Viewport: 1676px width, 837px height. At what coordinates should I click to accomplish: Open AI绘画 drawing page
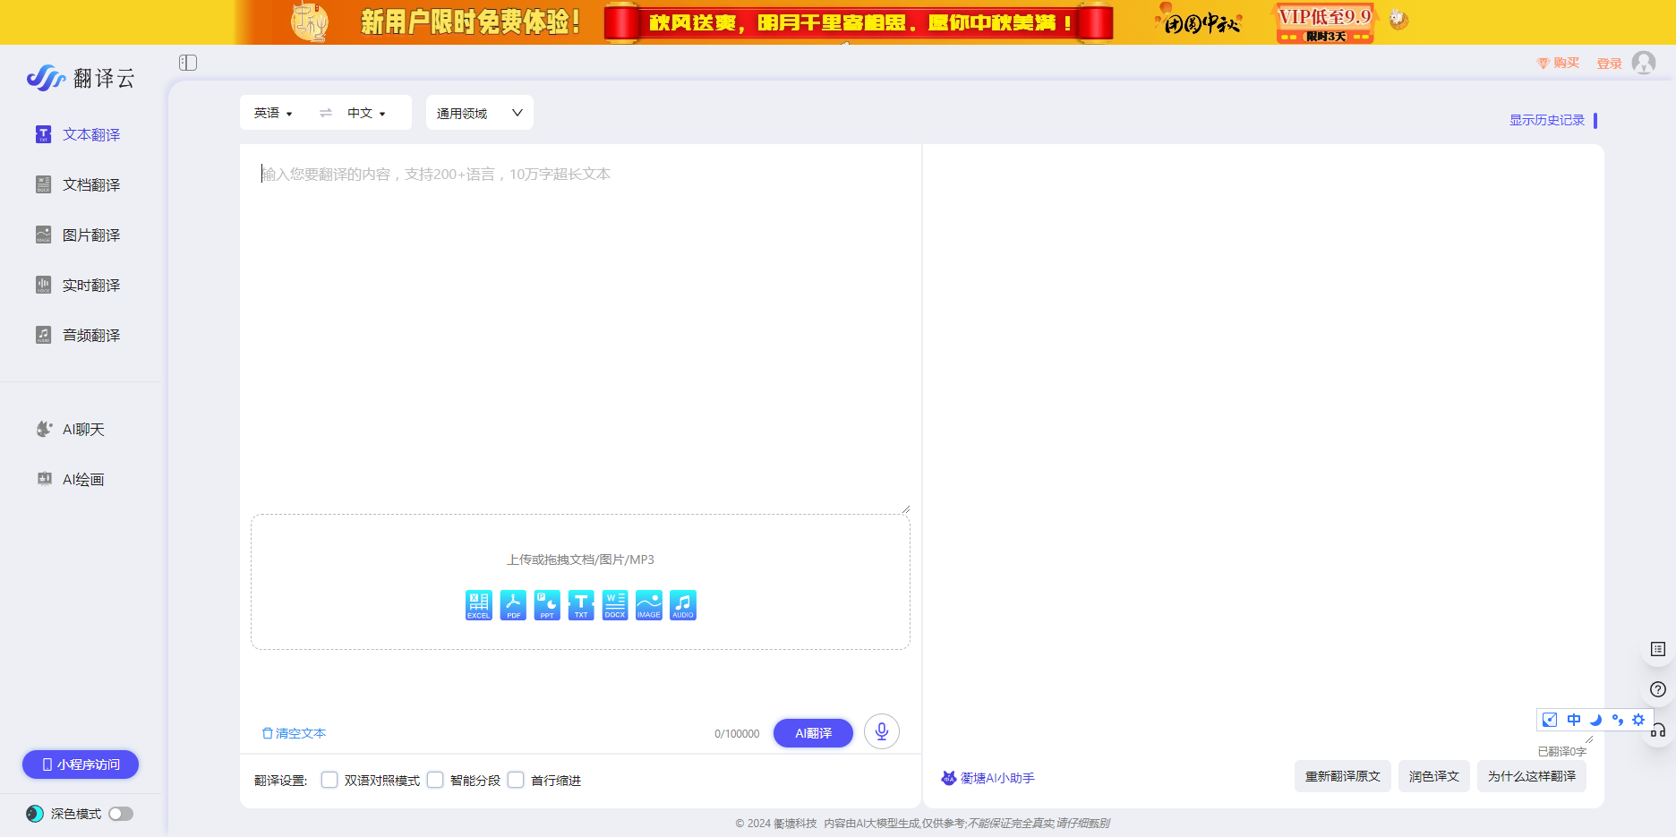pos(71,480)
